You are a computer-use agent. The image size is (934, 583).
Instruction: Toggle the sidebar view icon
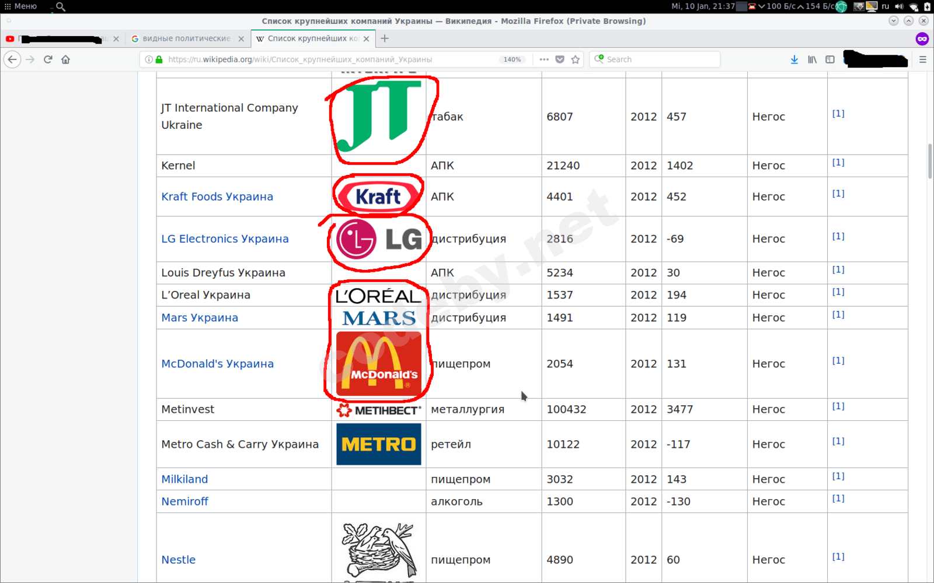point(830,59)
